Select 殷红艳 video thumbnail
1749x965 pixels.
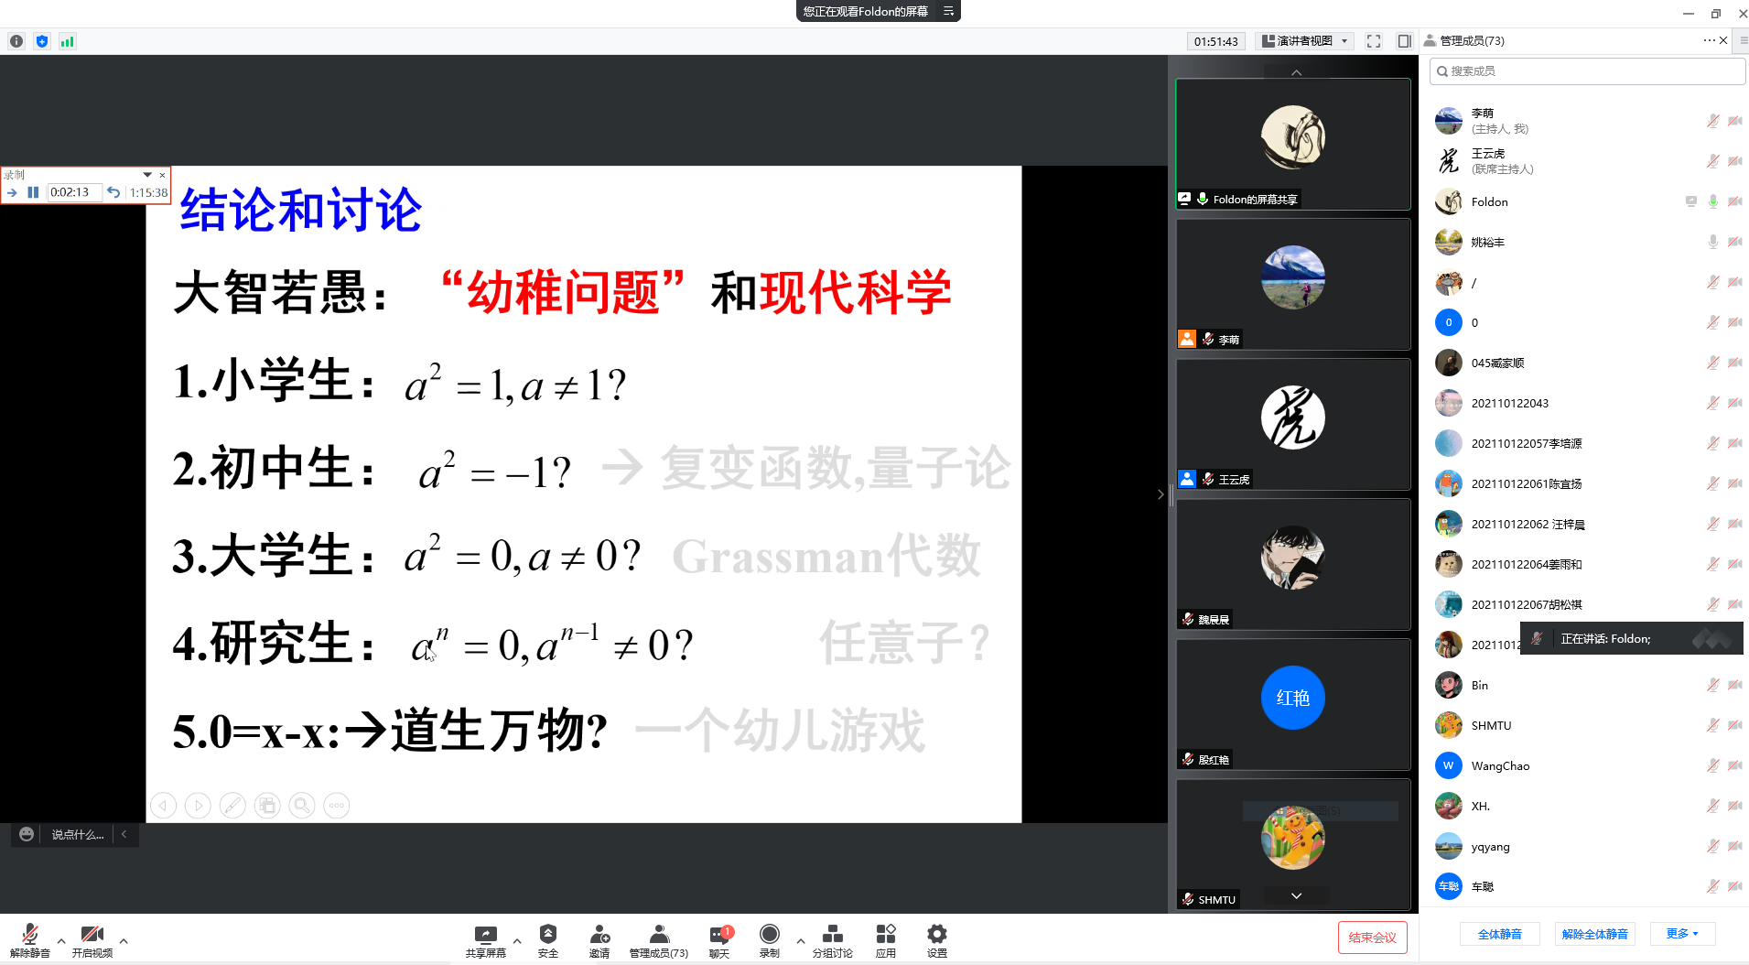tap(1293, 704)
